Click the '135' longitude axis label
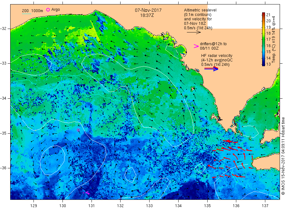This screenshot has width=287, height=210. (207, 206)
